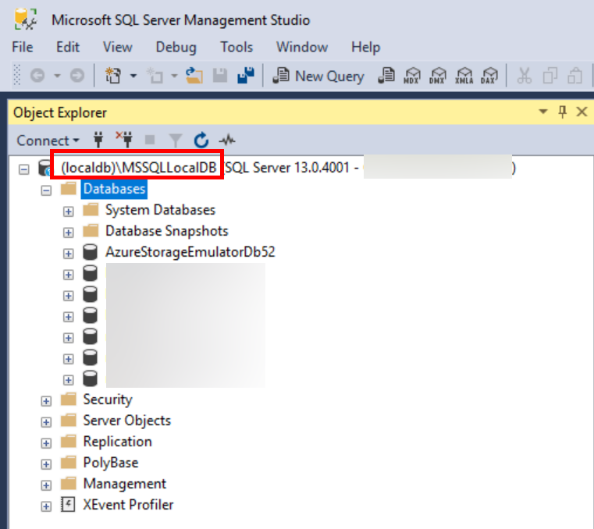Select the XEvent Profiler tree item
This screenshot has width=594, height=529.
(128, 505)
